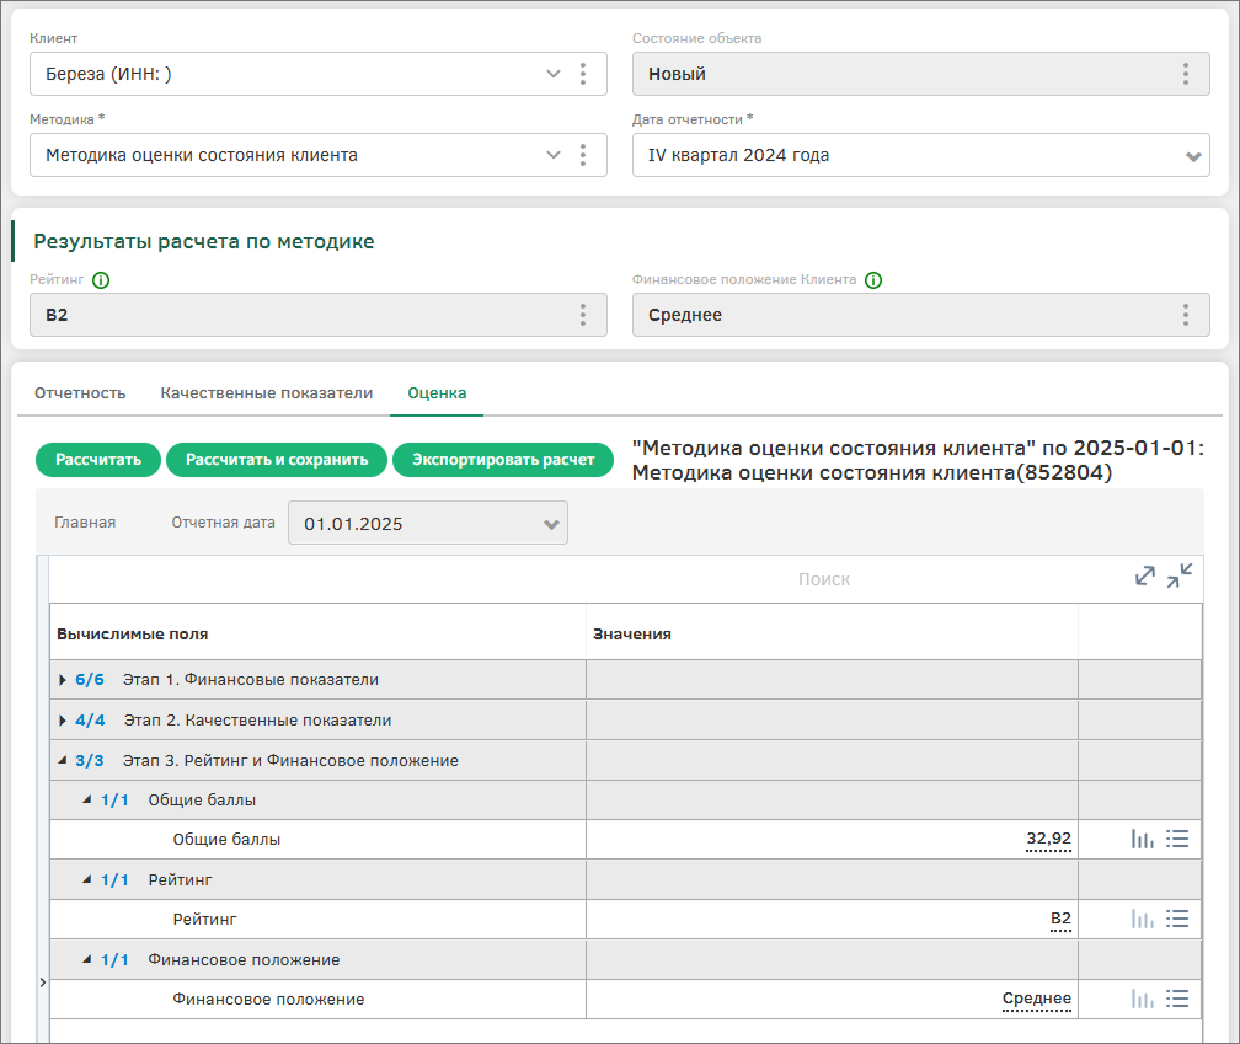Collapse all rows with the collapse arrows icon

click(x=1179, y=576)
